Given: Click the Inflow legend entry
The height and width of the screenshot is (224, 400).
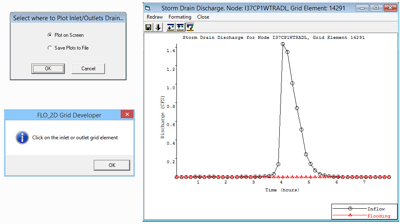Looking at the screenshot, I should (x=376, y=209).
